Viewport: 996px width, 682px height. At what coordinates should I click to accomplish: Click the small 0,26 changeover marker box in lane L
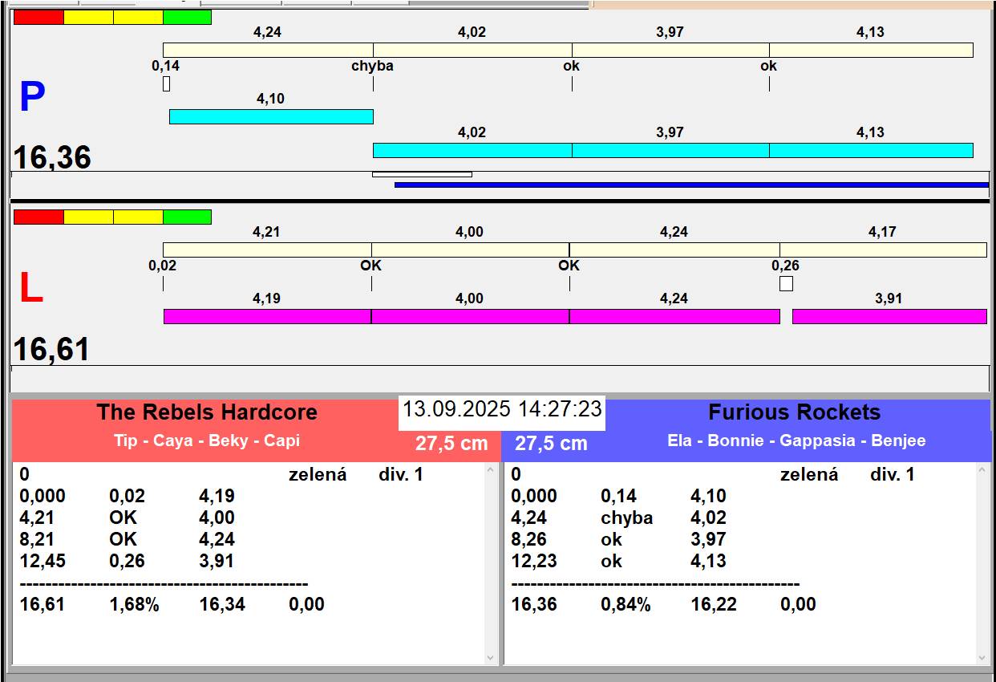click(x=786, y=283)
